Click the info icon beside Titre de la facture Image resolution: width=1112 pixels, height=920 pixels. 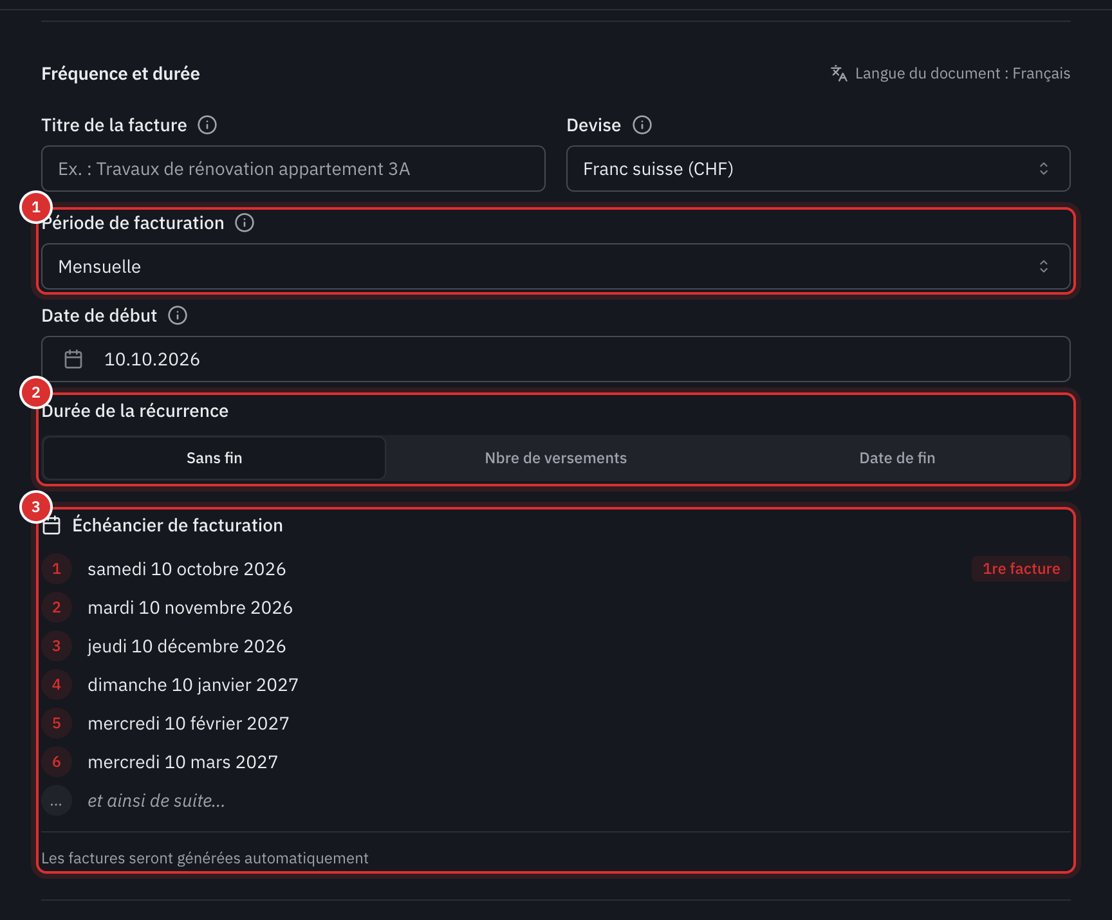pyautogui.click(x=207, y=125)
